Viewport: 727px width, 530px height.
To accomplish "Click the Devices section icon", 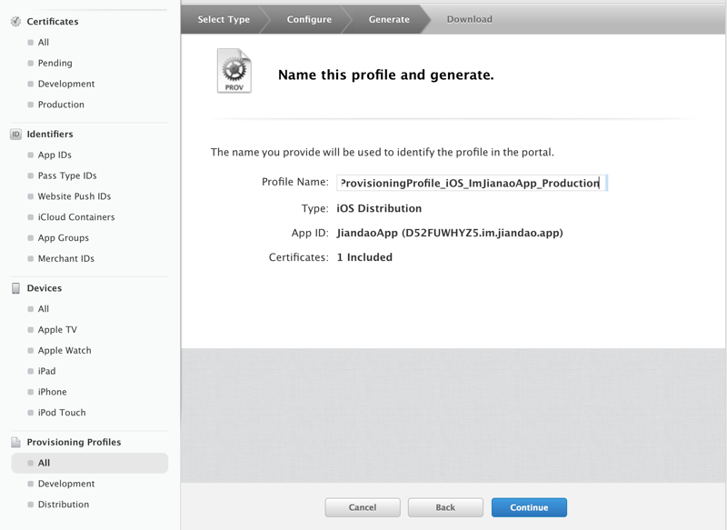I will point(15,288).
